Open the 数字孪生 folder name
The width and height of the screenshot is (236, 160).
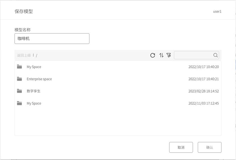pos(33,91)
